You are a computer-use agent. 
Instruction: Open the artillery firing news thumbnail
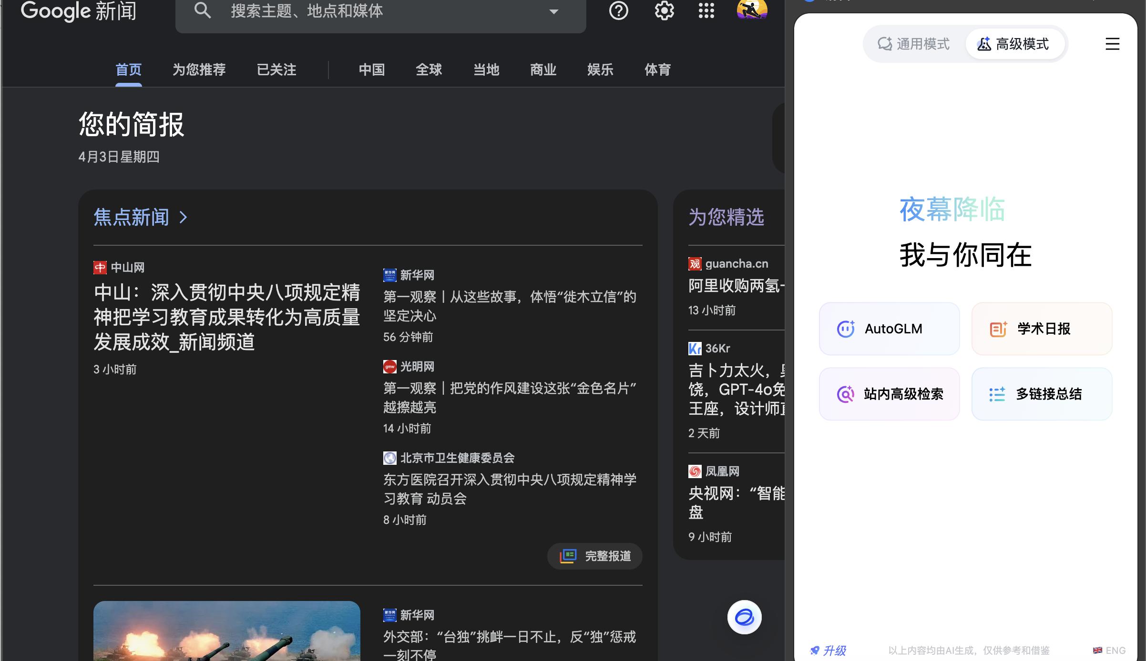pos(226,631)
